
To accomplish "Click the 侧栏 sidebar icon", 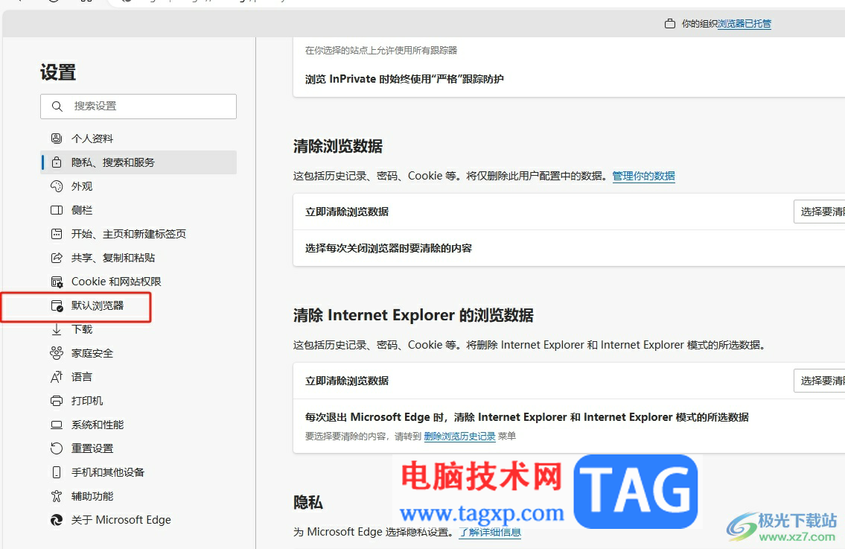I will (x=57, y=210).
